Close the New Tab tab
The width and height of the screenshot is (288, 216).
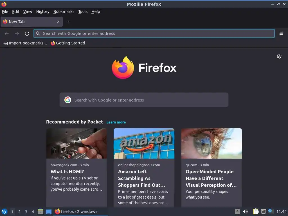point(58,22)
